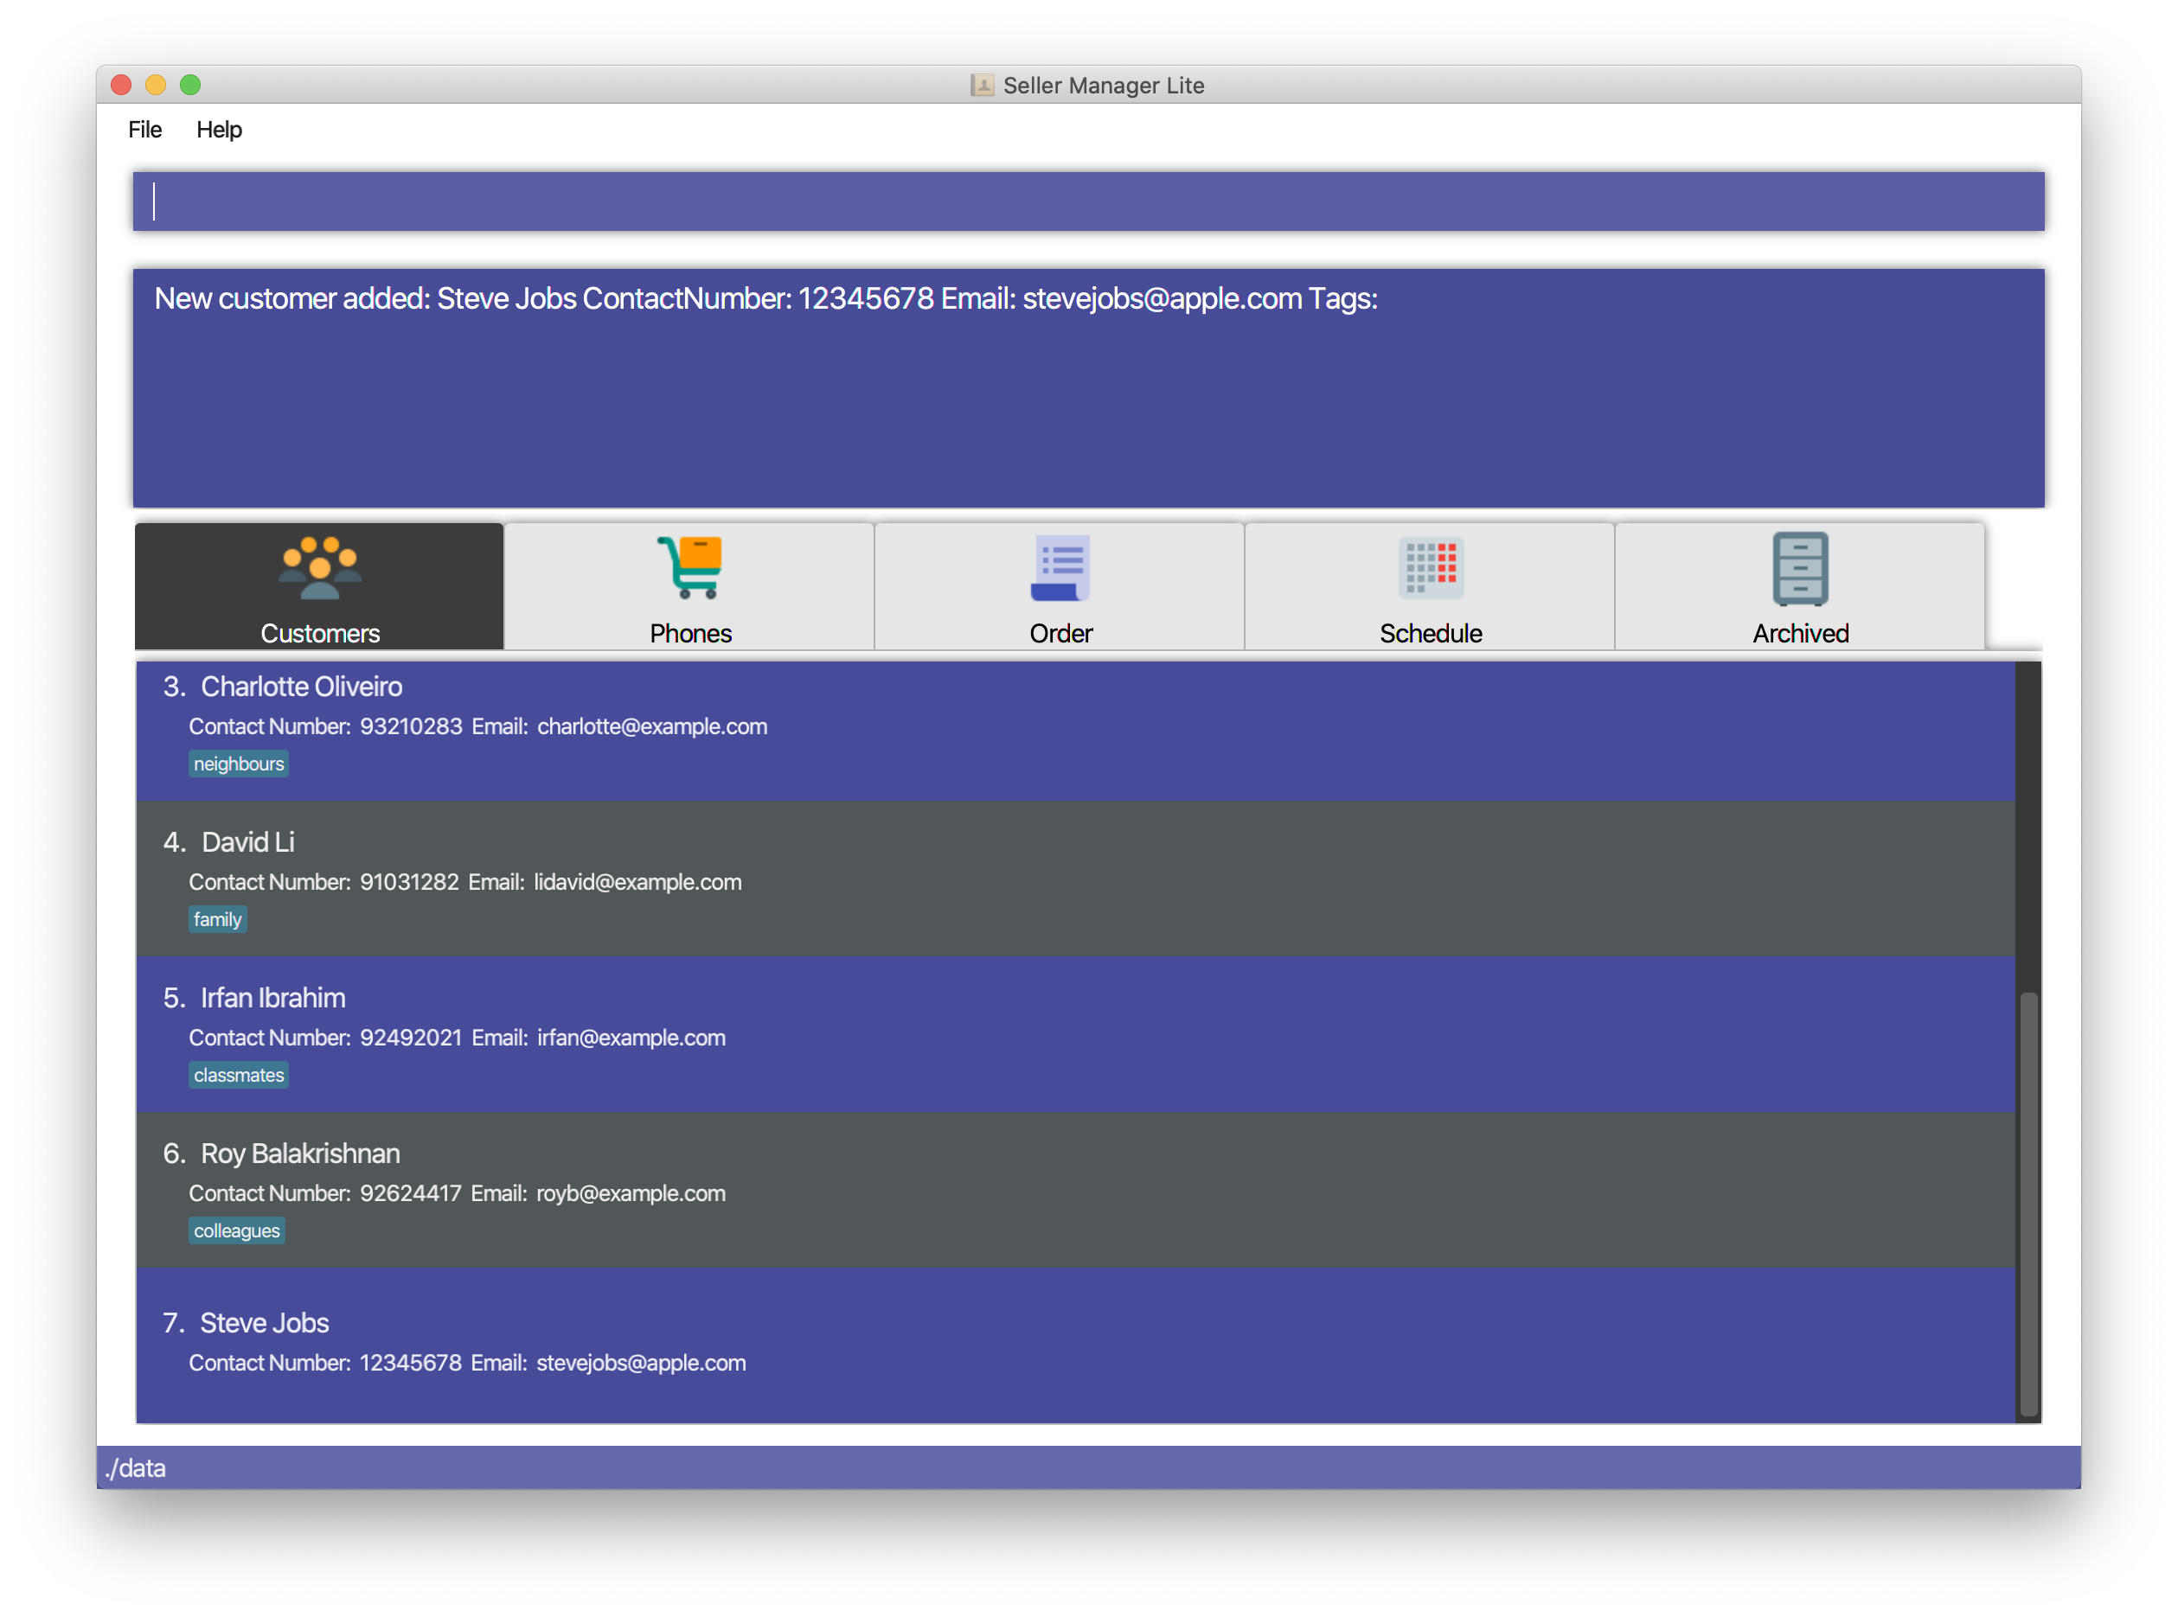Click email lidavid@example.com

pos(637,882)
